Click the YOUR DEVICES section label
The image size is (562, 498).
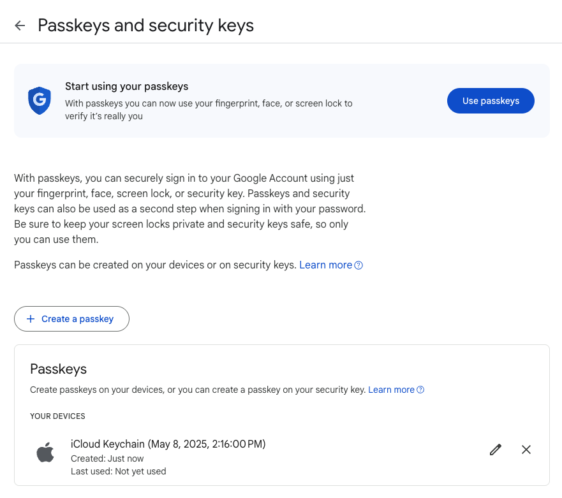point(57,416)
